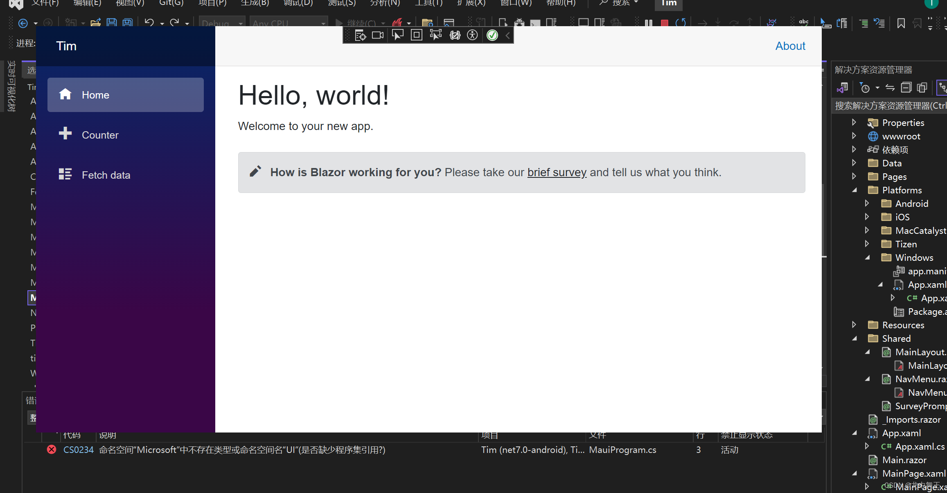947x493 pixels.
Task: Click the green checkmark validation icon
Action: pos(493,35)
